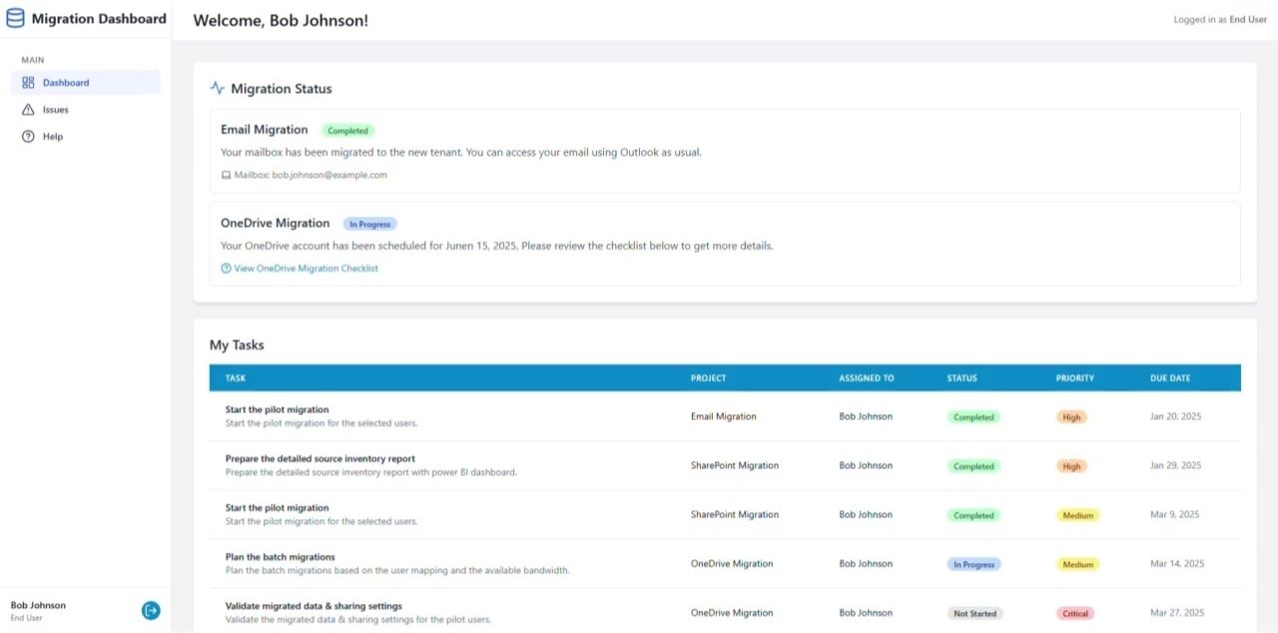Click In Progress badge next to OneDrive Migration heading
Image resolution: width=1278 pixels, height=633 pixels.
pyautogui.click(x=369, y=225)
